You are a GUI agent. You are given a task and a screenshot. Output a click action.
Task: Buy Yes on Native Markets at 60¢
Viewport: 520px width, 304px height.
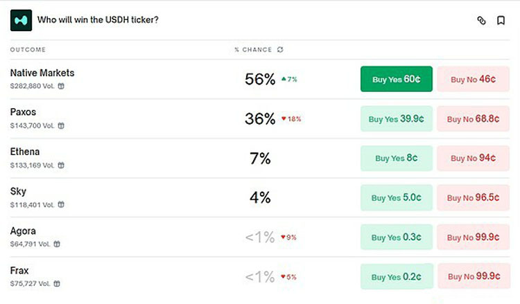396,79
